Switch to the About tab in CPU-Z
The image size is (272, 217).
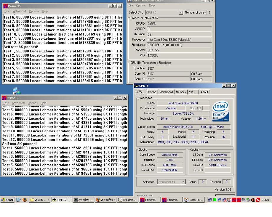(204, 92)
